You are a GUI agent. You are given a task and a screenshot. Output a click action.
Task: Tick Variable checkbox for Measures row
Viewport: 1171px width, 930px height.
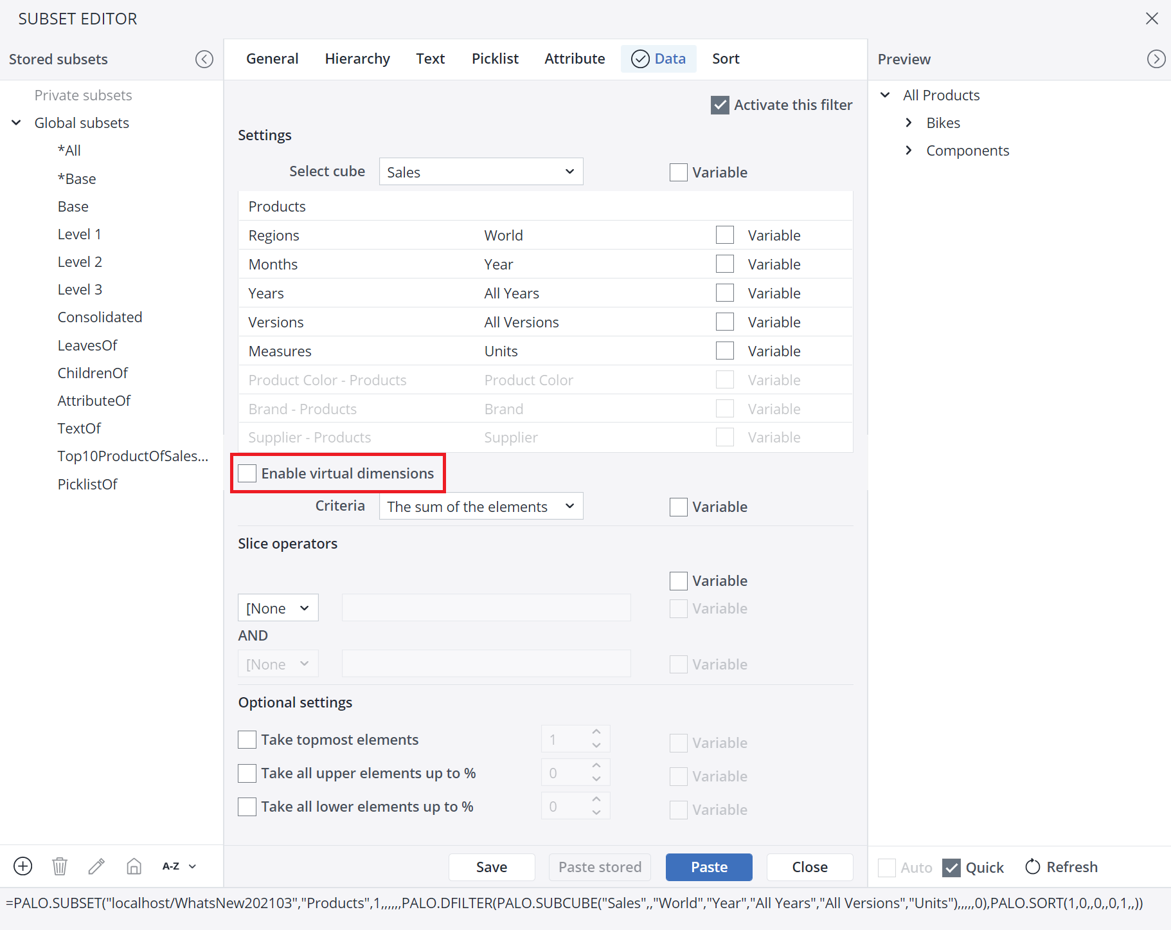725,351
